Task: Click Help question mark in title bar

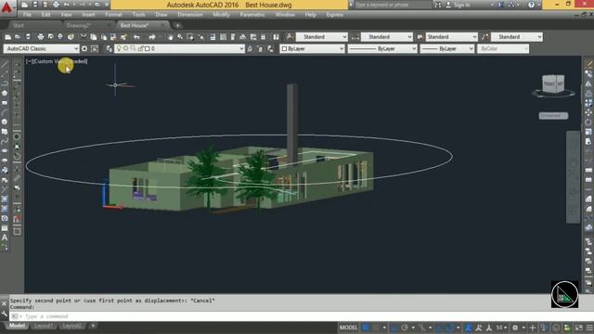Action: point(531,5)
